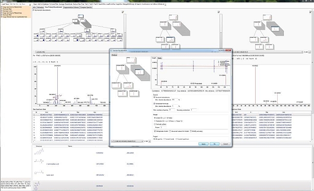Click the next-spectrum arrow right of the dialog dropdown
The image size is (314, 191).
149,141
